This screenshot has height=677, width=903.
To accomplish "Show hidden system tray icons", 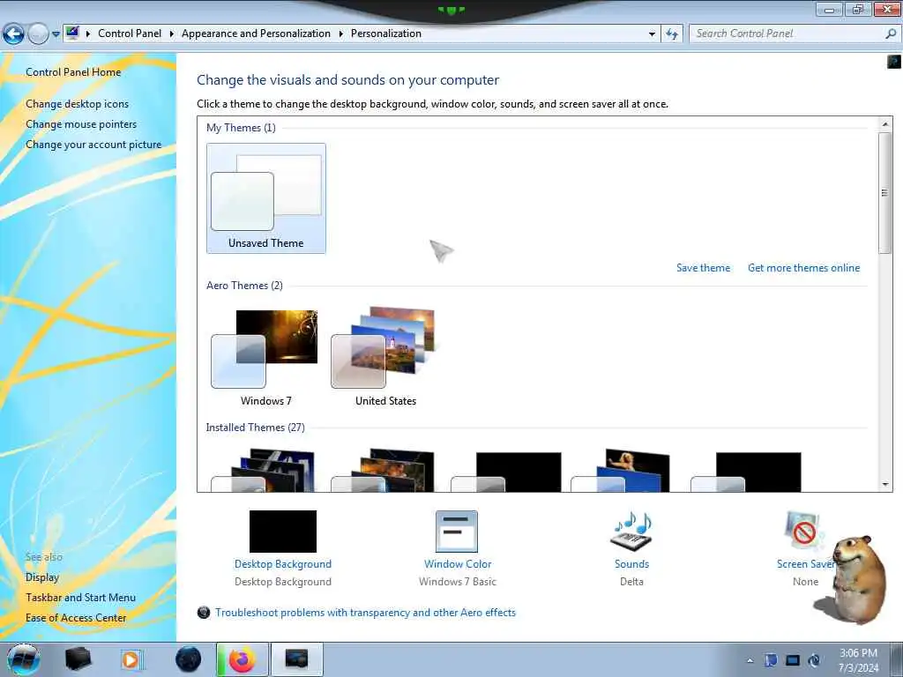I will (x=750, y=661).
